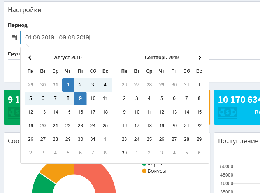Select August 1 as start date

(68, 85)
